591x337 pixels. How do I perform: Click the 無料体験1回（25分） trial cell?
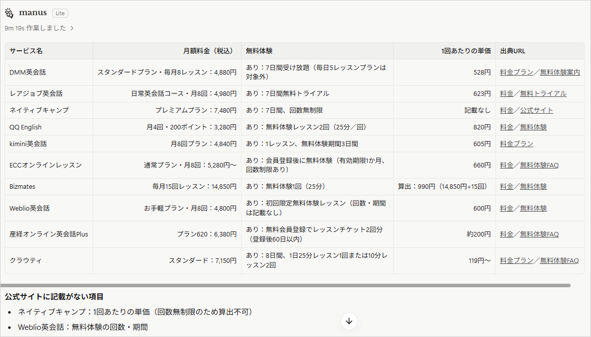click(x=317, y=187)
